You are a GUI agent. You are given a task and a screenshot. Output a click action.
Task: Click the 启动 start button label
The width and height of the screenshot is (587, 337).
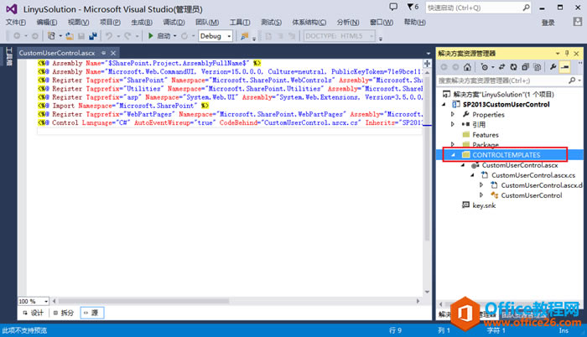click(x=164, y=36)
